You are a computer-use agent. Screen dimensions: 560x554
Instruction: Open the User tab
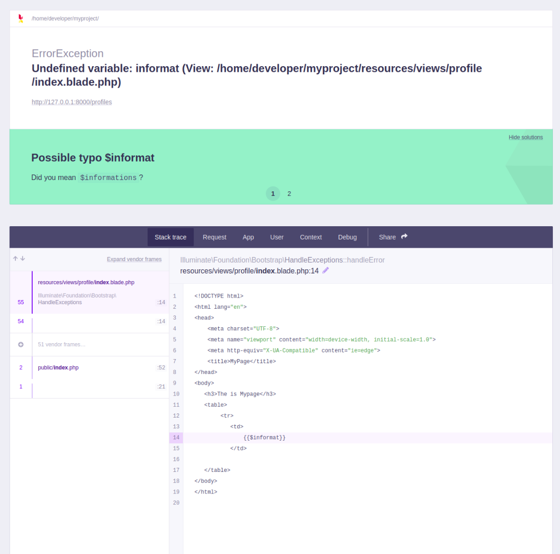click(x=277, y=237)
